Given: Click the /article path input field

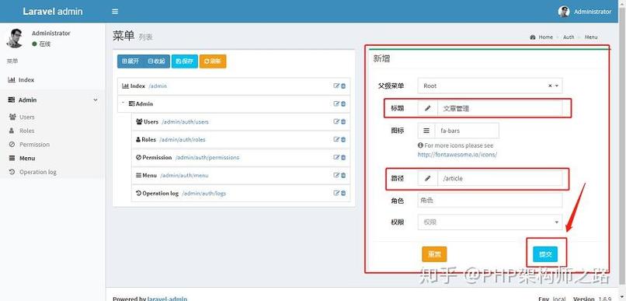Looking at the screenshot, I should [500, 178].
